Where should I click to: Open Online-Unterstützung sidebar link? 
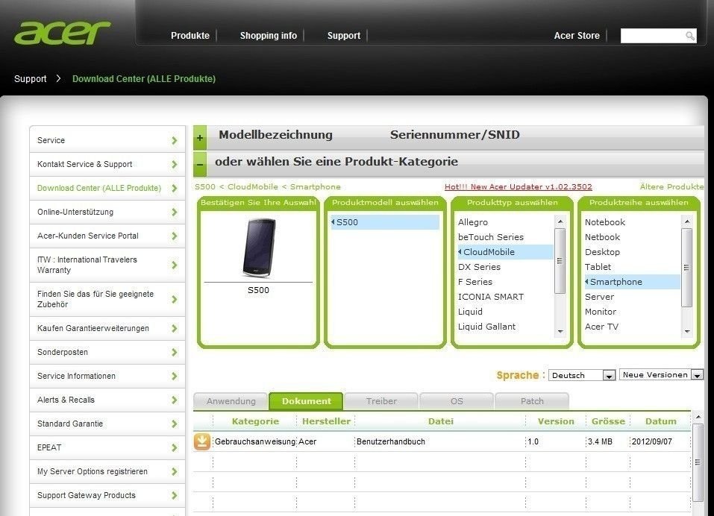(75, 212)
